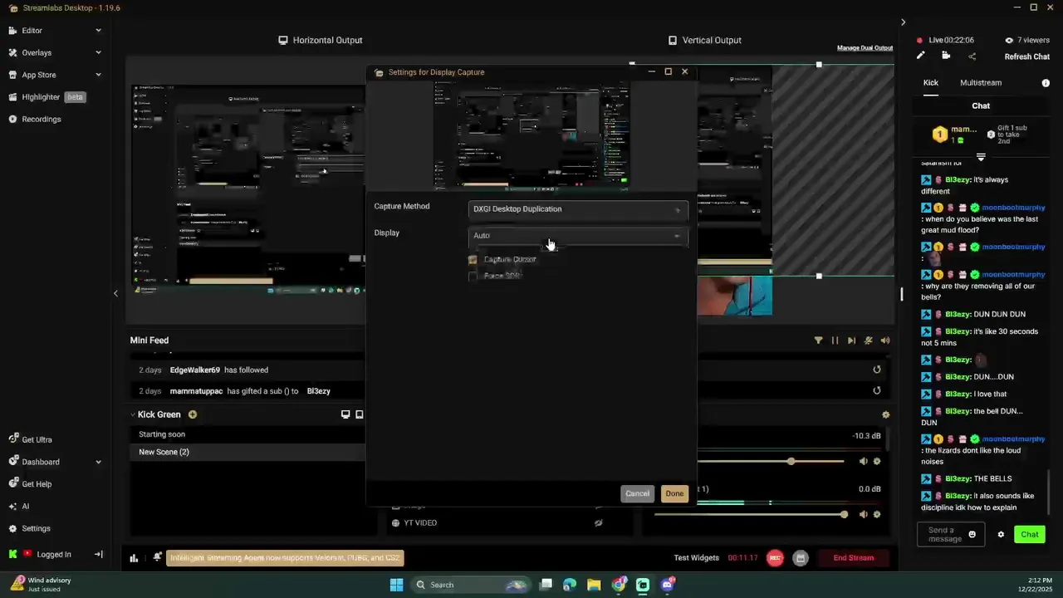The height and width of the screenshot is (598, 1063).
Task: Toggle the second checkbox below Capture Cursor
Action: point(473,276)
